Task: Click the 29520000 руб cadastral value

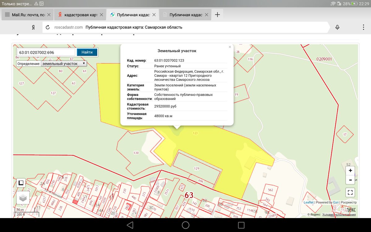Action: pyautogui.click(x=165, y=106)
